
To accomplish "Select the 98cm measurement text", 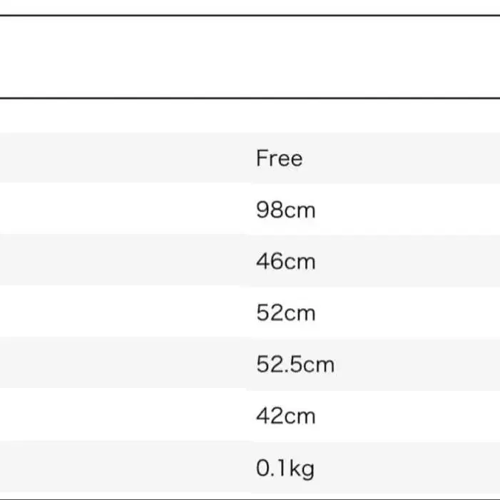I will coord(285,210).
